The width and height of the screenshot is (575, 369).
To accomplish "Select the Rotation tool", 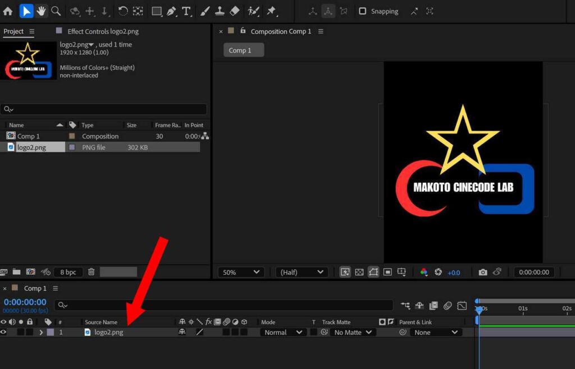I will click(x=123, y=11).
